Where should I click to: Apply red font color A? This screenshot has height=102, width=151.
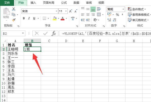pyautogui.click(x=63, y=18)
